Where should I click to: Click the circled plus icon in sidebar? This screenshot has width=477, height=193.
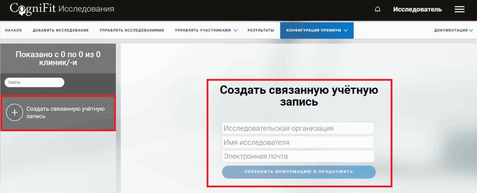pyautogui.click(x=14, y=113)
